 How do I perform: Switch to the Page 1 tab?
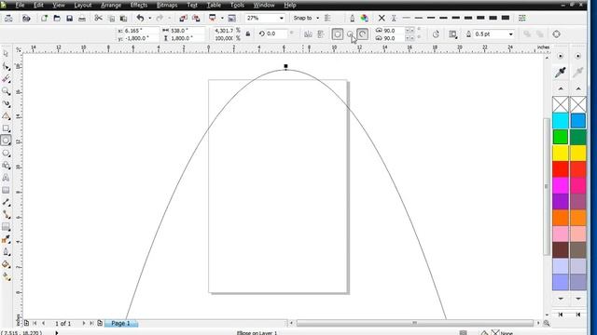coord(120,323)
